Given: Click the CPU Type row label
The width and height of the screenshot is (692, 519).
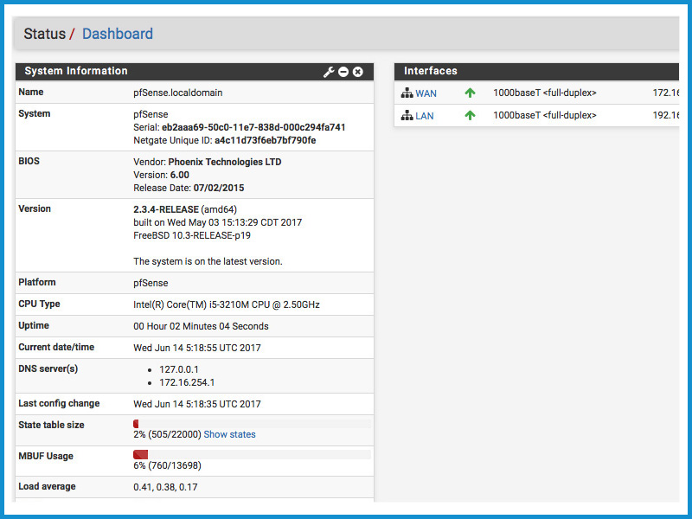Looking at the screenshot, I should 39,304.
